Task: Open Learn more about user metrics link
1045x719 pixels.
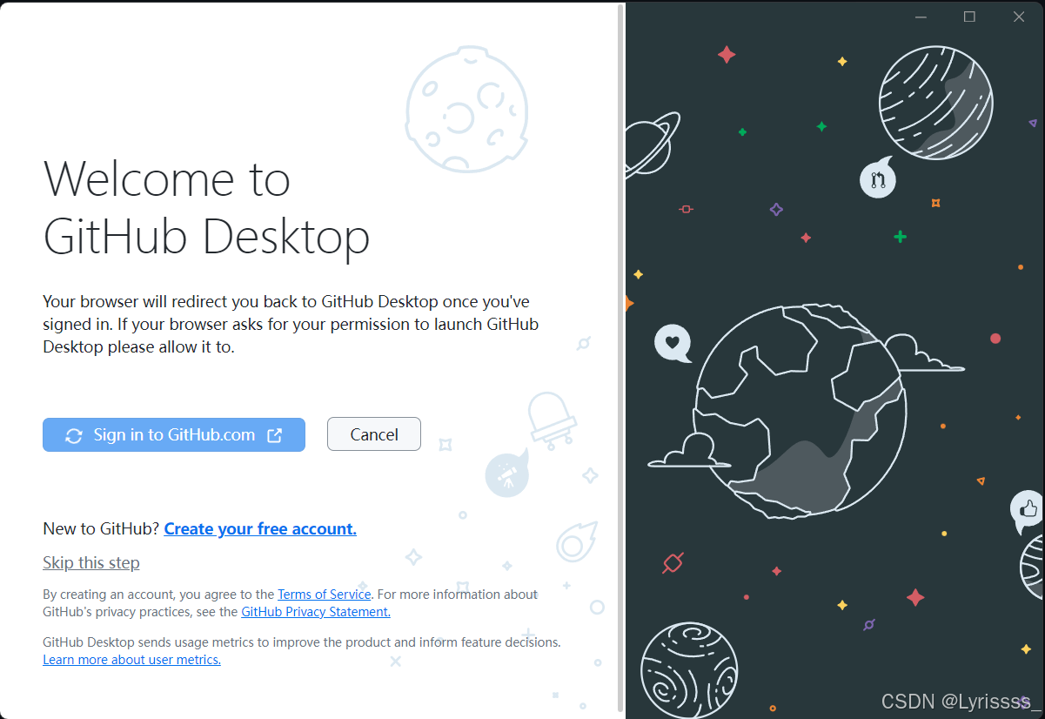Action: (132, 660)
